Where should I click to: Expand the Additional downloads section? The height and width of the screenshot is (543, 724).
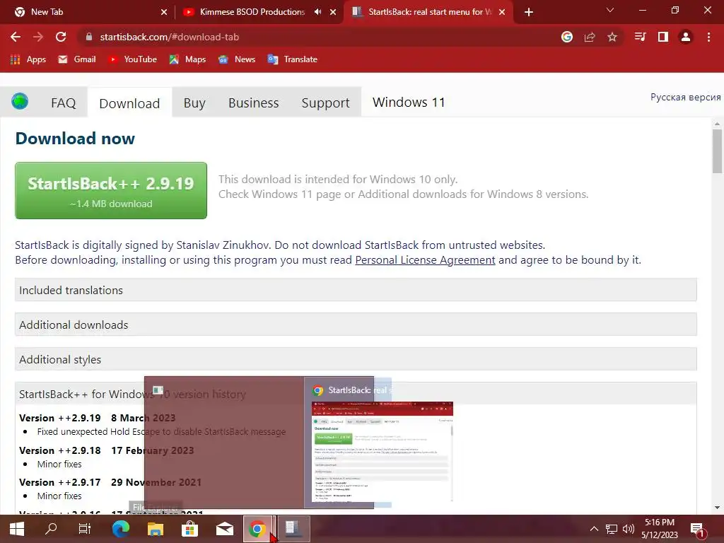point(356,325)
